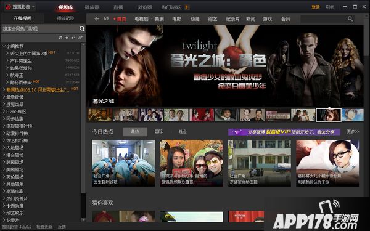The width and height of the screenshot is (370, 231).
Task: Click the sidebar list refresh icon
Action: [60, 38]
